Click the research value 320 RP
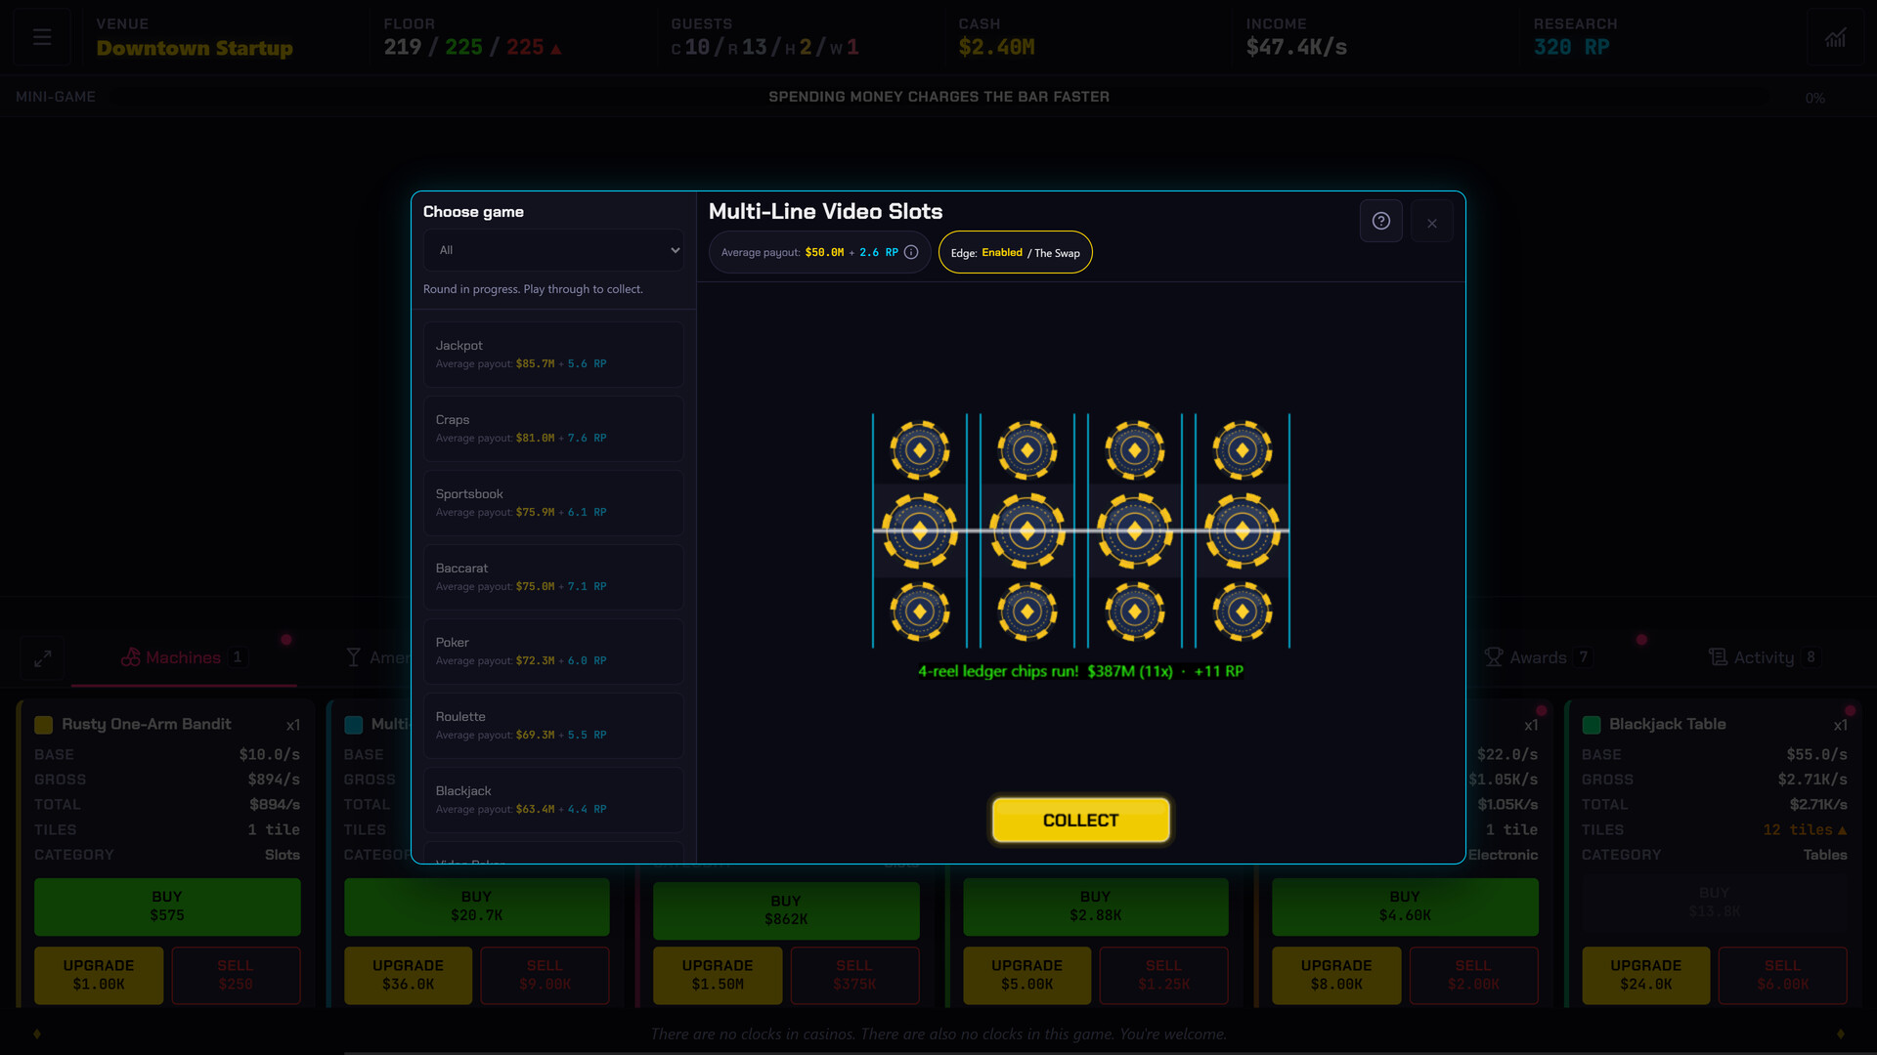1877x1055 pixels. [x=1571, y=47]
